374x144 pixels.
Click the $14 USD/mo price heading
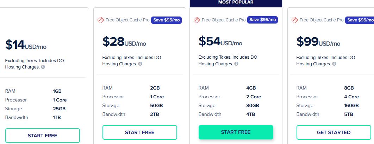[x=26, y=45]
